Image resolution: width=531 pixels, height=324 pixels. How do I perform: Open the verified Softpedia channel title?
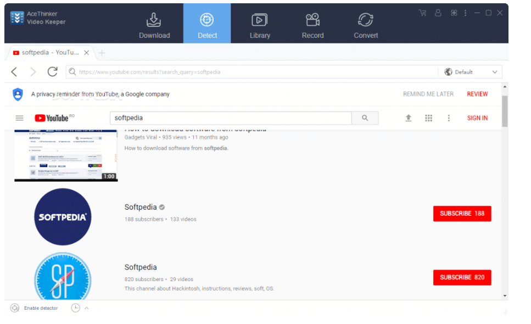tap(141, 207)
